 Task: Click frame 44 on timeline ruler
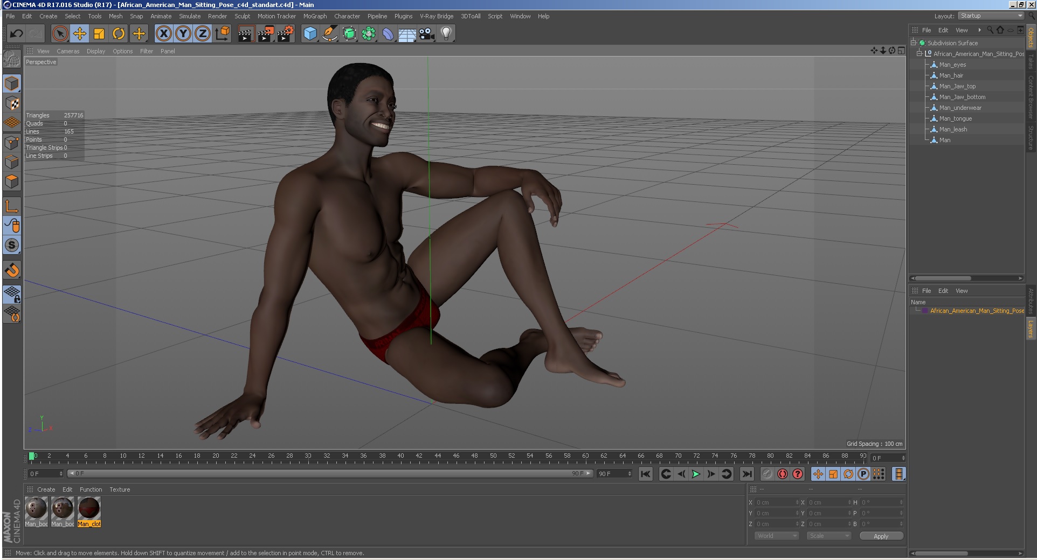[x=438, y=457]
